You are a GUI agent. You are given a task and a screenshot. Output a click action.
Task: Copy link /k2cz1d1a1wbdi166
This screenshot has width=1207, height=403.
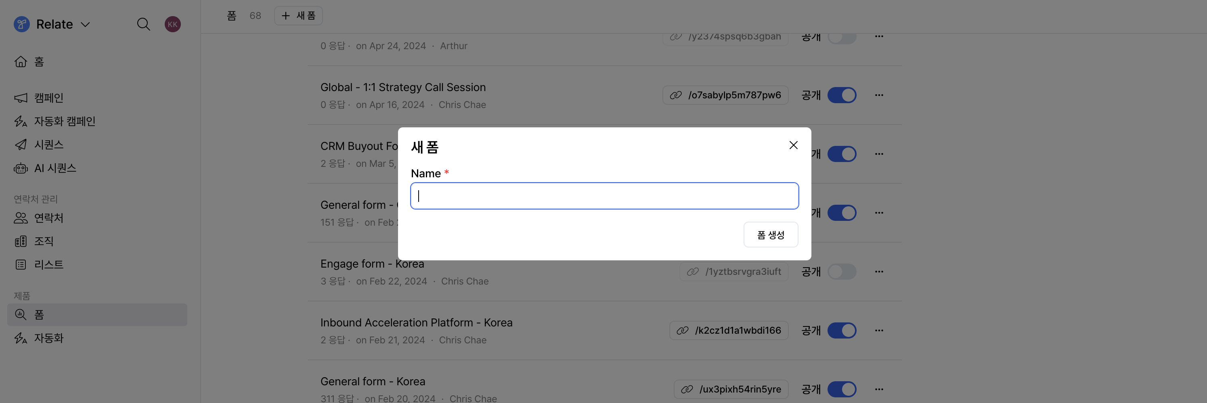pos(729,330)
